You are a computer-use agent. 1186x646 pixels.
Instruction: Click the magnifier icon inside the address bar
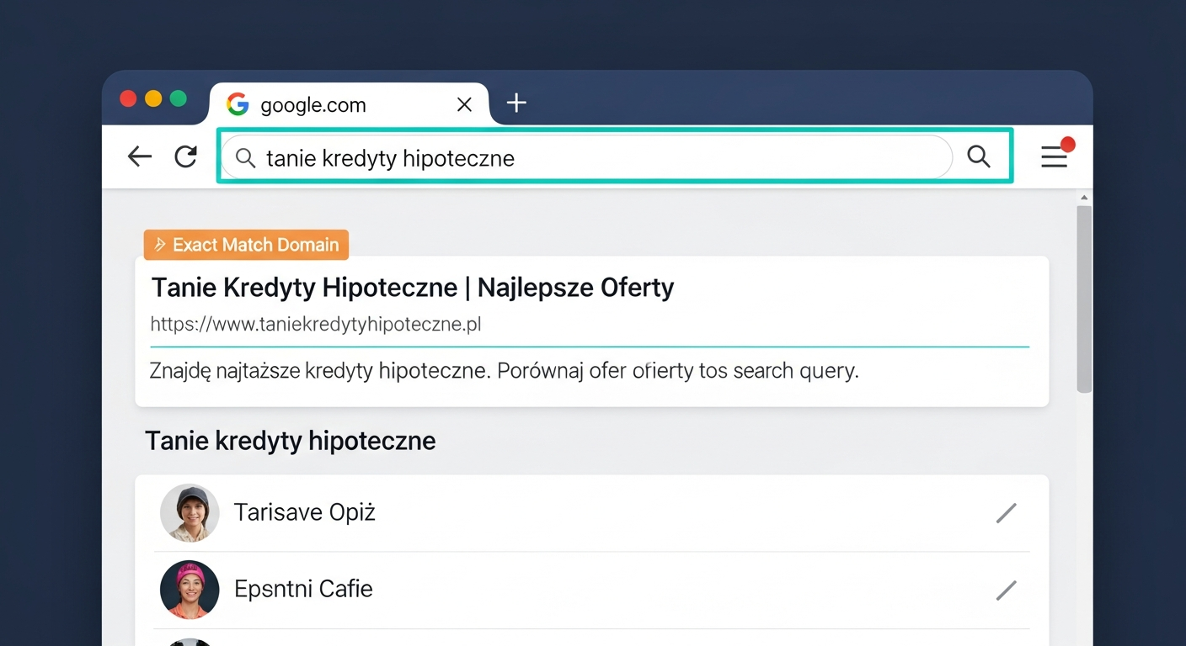[x=245, y=158]
